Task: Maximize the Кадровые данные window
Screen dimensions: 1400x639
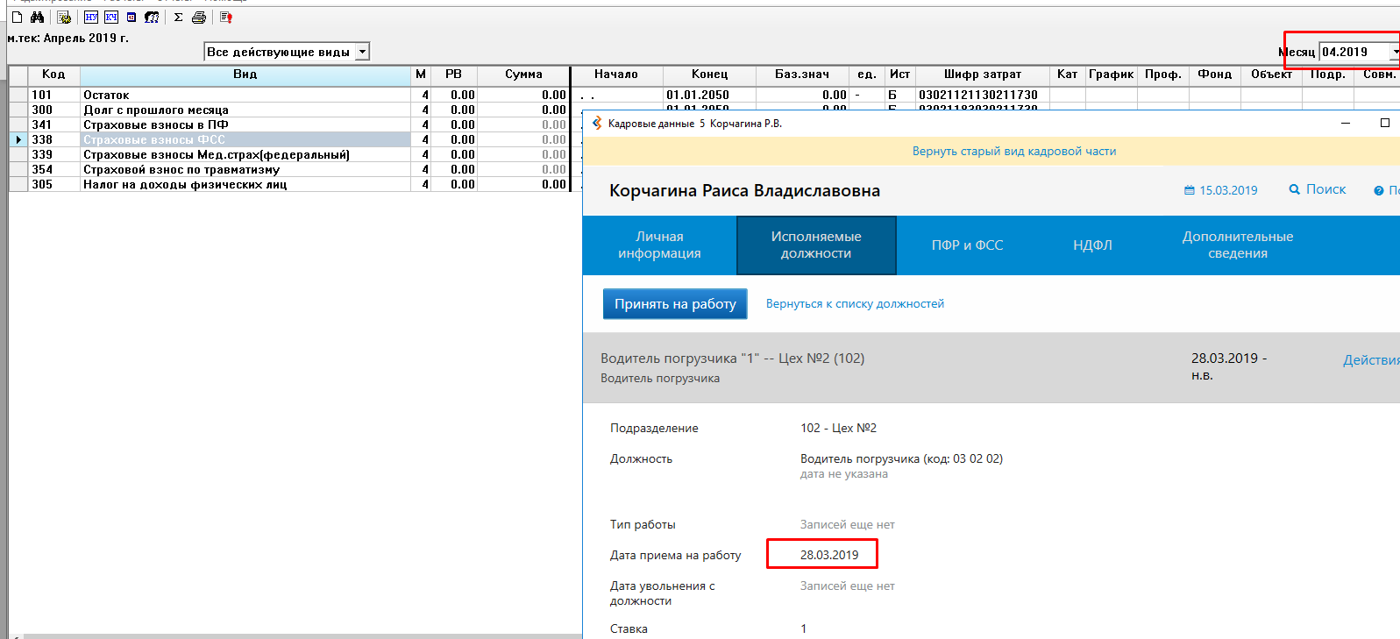Action: click(x=1385, y=123)
